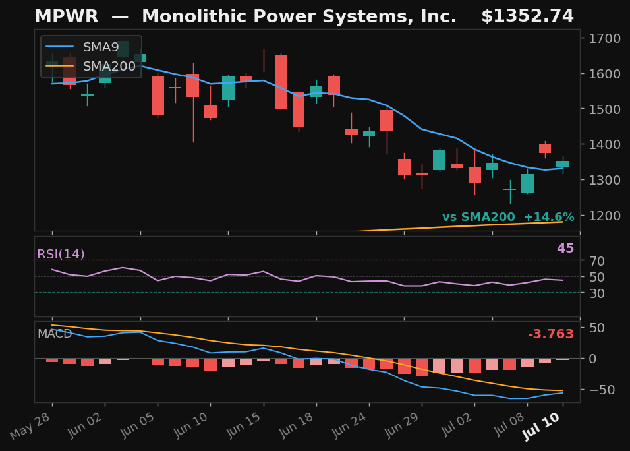Click the 1200 price axis label
This screenshot has height=451, width=630.
605,216
